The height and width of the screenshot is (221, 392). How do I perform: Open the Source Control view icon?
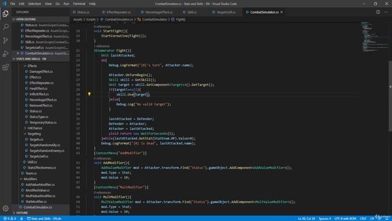[x=6, y=40]
